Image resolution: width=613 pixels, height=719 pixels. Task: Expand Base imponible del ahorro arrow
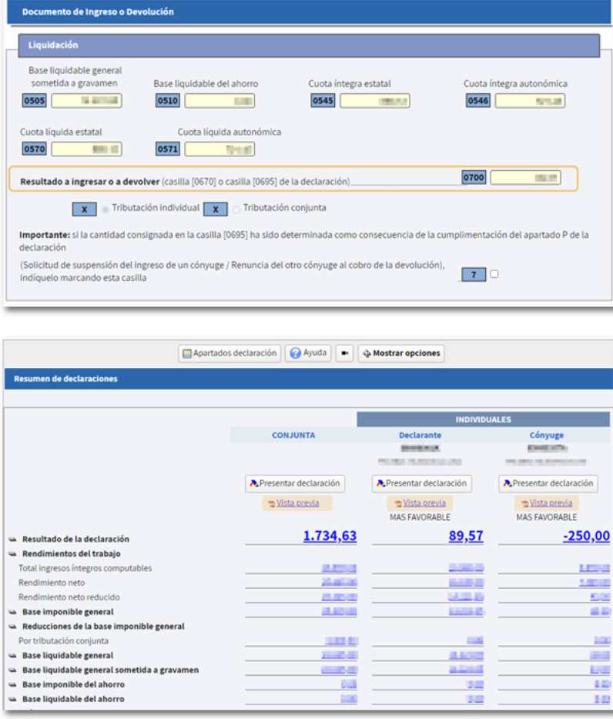pyautogui.click(x=12, y=684)
